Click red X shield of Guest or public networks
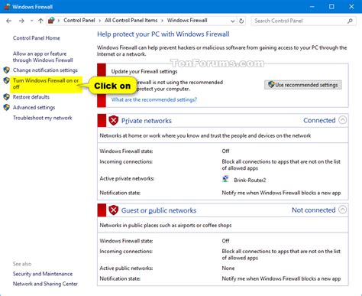This screenshot has height=296, width=362. coord(114,210)
